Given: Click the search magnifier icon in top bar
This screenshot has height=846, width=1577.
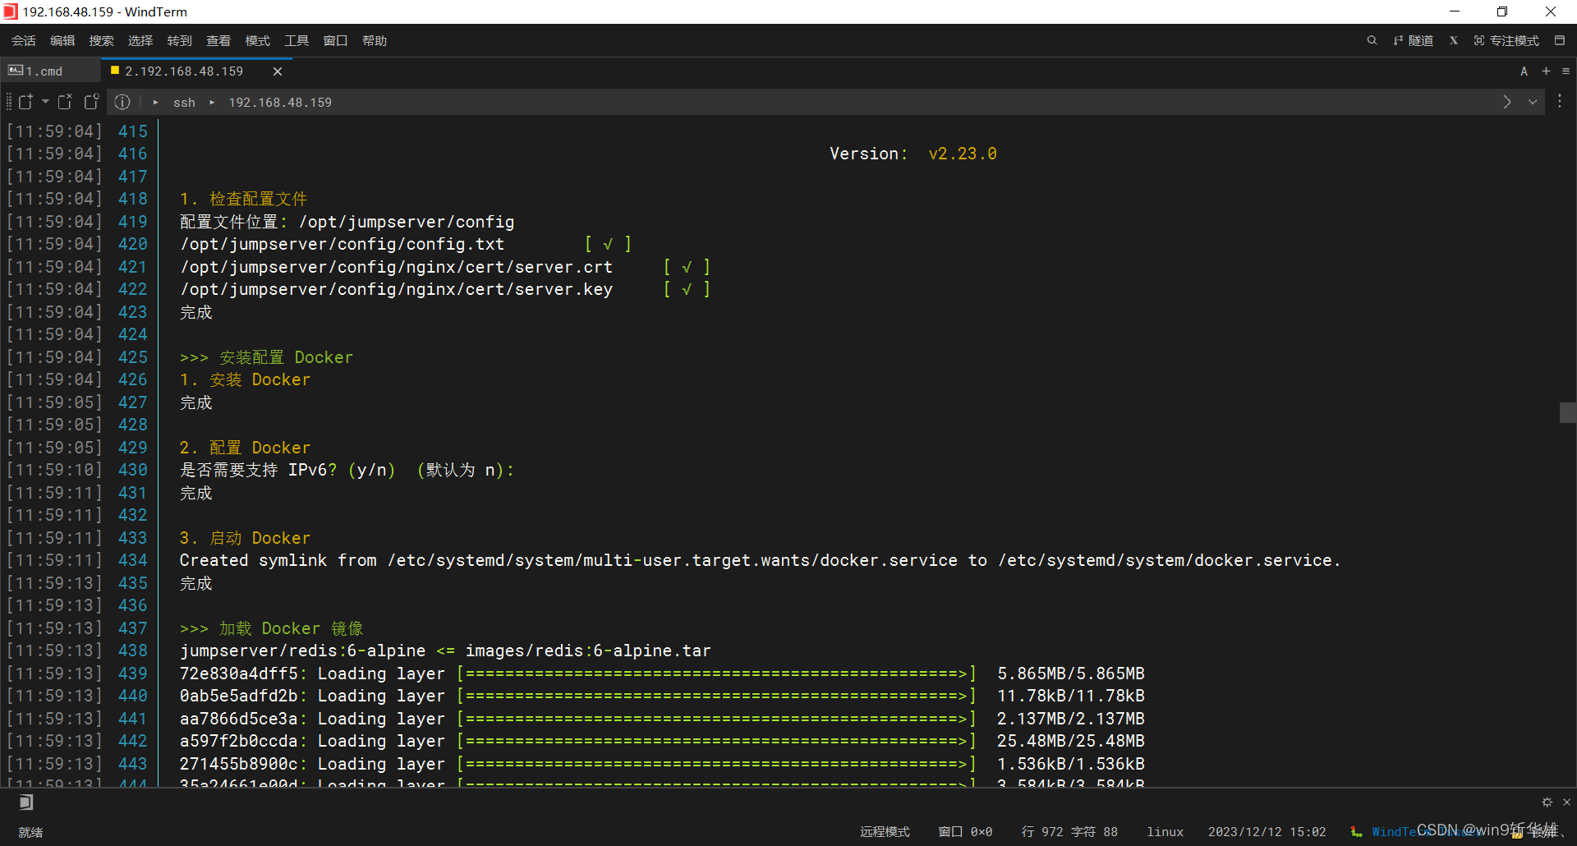Looking at the screenshot, I should (x=1372, y=40).
